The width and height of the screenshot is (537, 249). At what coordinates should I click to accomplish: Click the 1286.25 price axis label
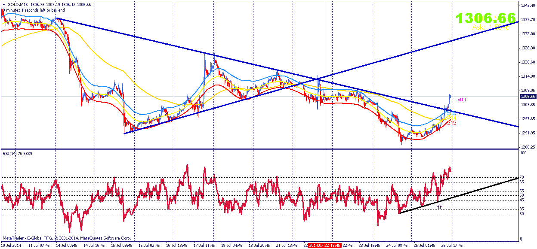[527, 147]
